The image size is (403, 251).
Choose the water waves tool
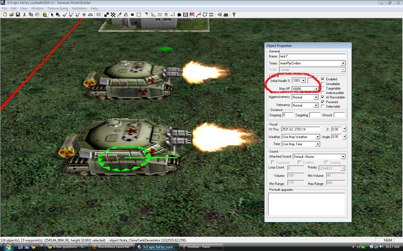[x=98, y=15]
